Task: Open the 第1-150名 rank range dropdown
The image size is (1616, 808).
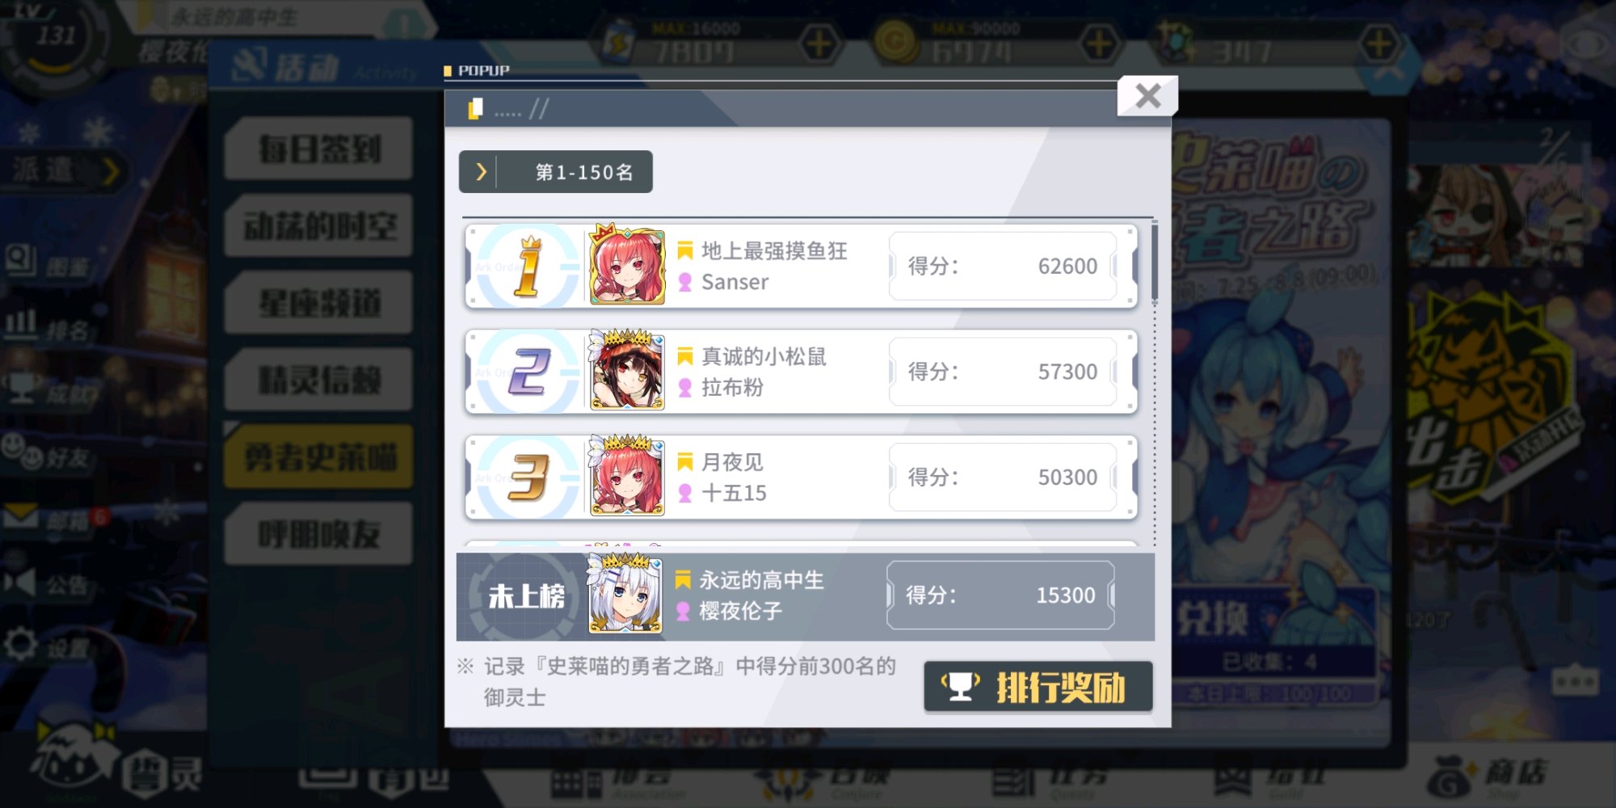Action: [556, 172]
